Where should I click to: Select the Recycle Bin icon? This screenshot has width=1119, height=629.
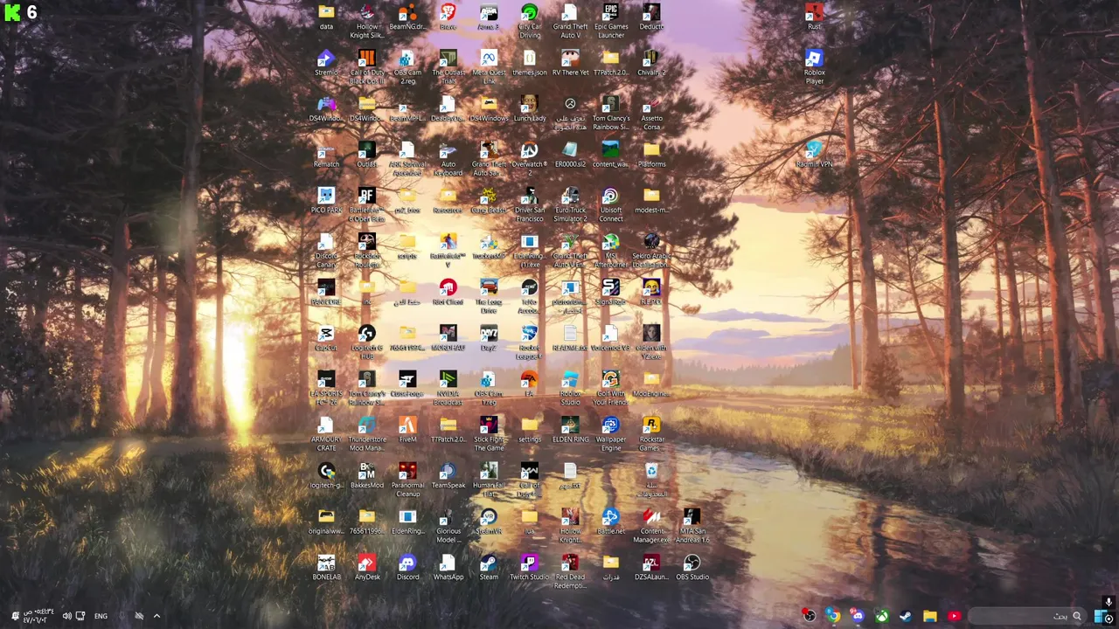[x=651, y=480]
